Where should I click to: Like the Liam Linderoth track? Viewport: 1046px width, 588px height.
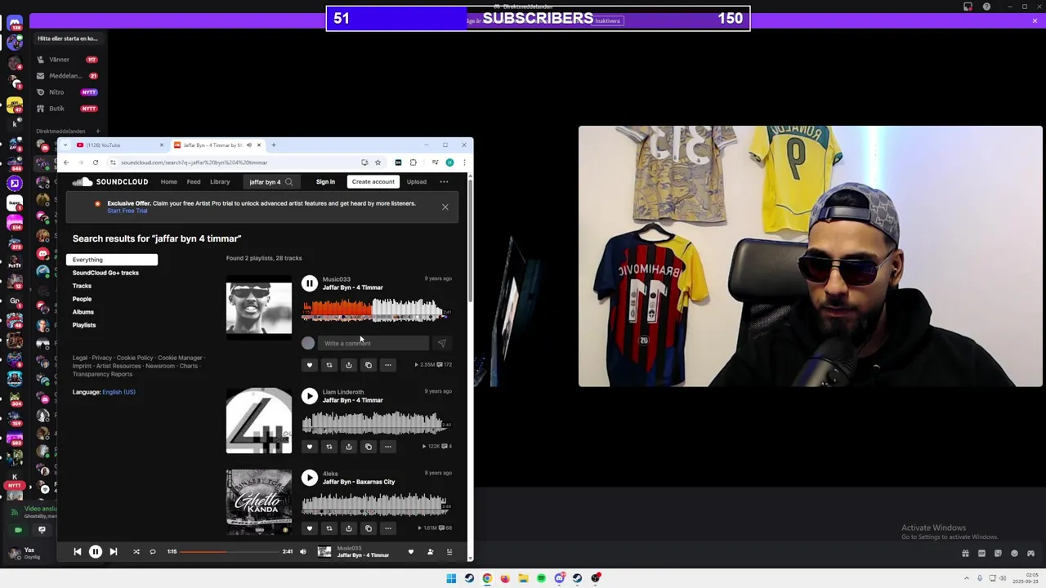309,447
